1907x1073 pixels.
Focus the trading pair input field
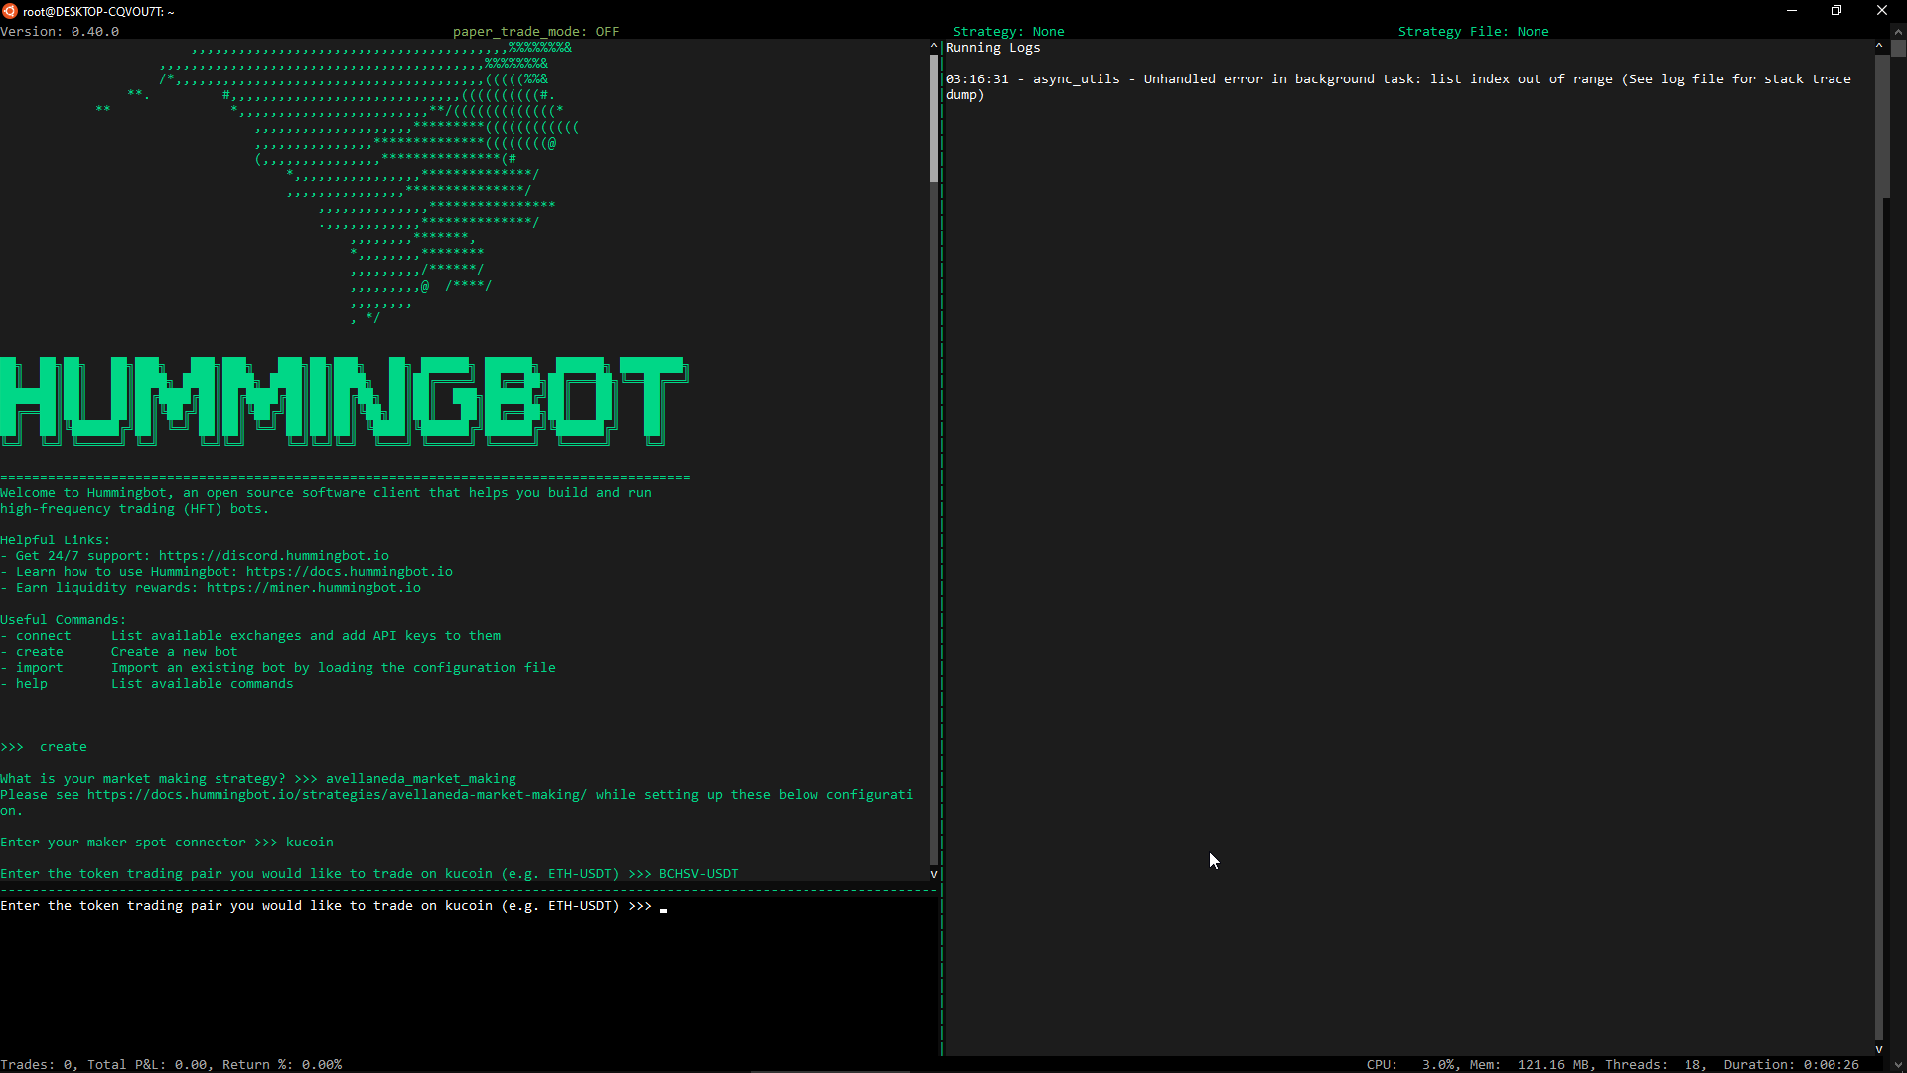pyautogui.click(x=662, y=909)
